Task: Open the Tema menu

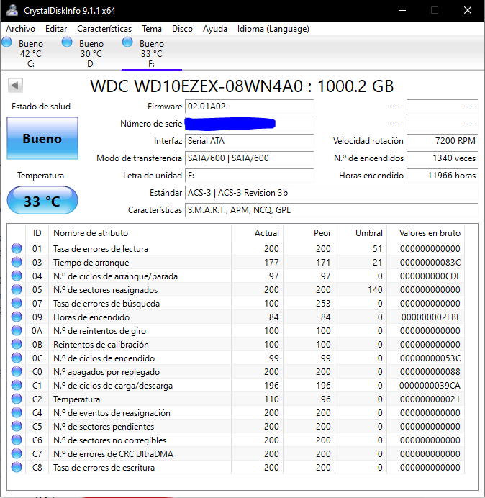Action: [152, 29]
